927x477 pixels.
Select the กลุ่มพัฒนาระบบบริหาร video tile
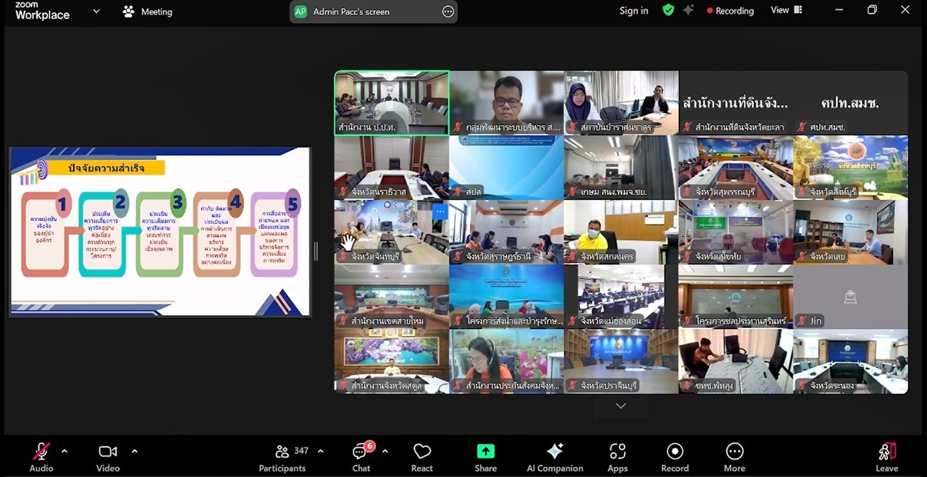point(506,103)
